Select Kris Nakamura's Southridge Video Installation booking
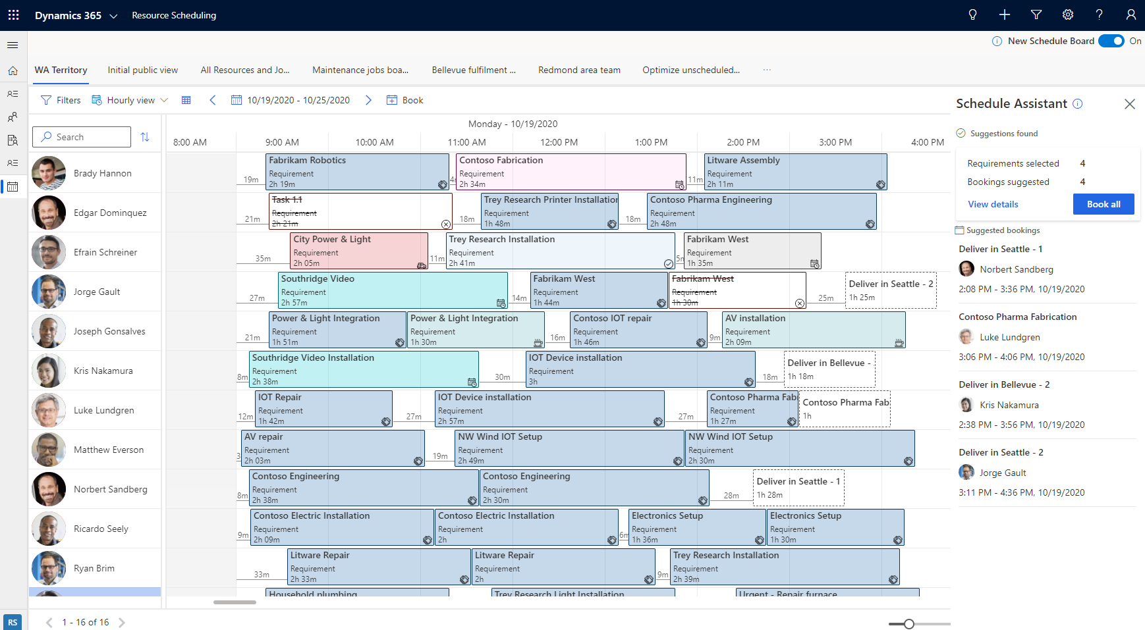 click(364, 369)
